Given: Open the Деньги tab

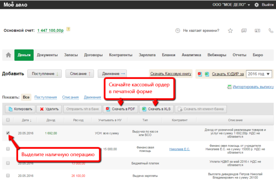Looking at the screenshot, I should (24, 55).
